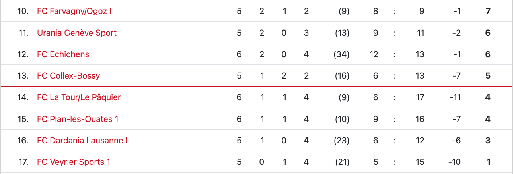The height and width of the screenshot is (174, 514).
Task: Click goals against 17 in the La Tour/Le Pâquier row
Action: tap(420, 97)
